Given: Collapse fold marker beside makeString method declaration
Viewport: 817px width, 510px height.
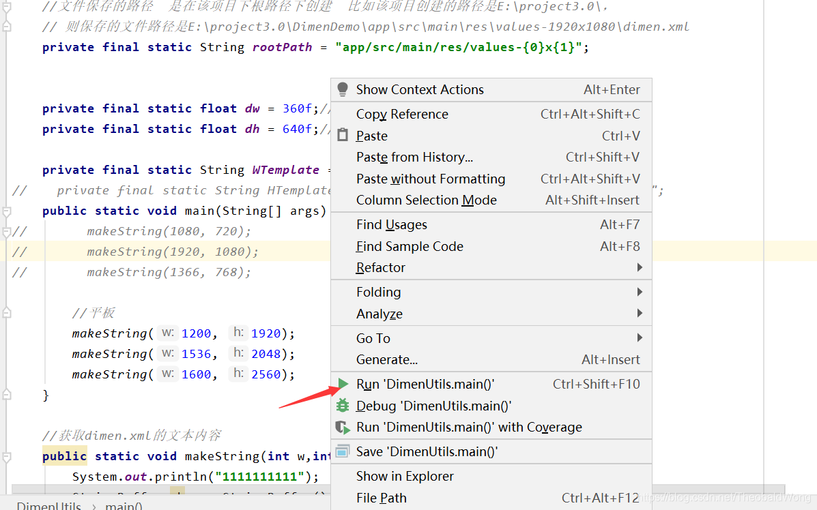Looking at the screenshot, I should pos(7,457).
